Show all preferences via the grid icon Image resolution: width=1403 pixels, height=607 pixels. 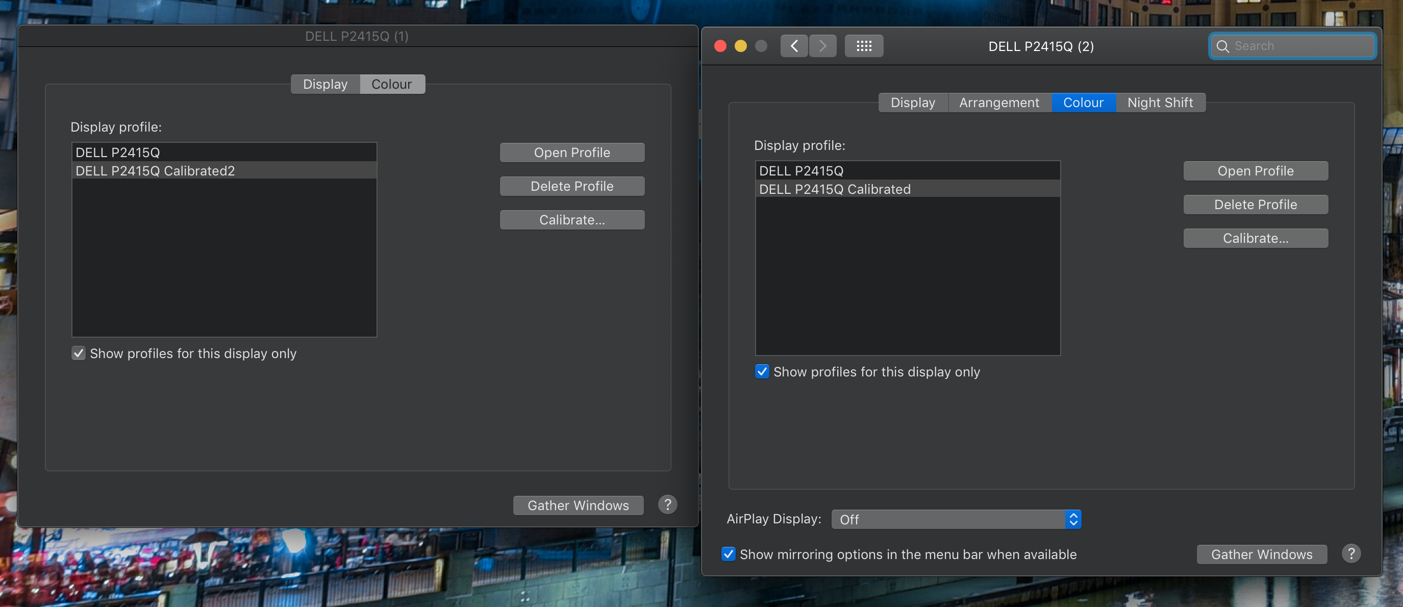[864, 46]
